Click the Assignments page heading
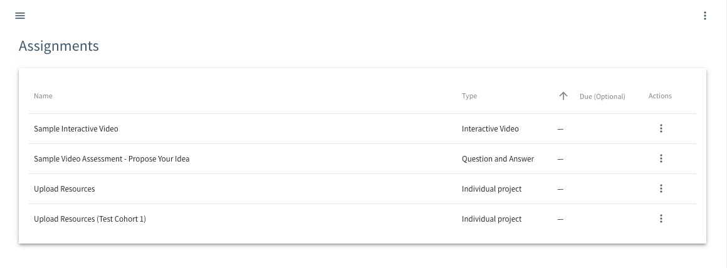 (59, 46)
